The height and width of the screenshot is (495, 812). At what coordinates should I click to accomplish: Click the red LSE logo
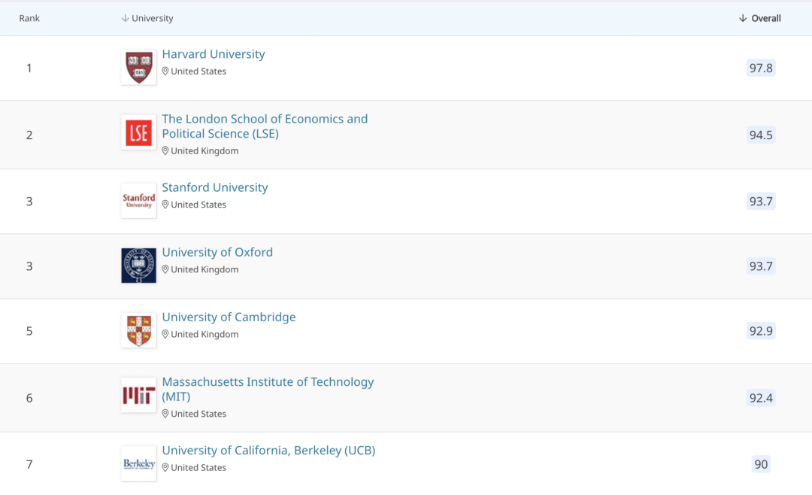pyautogui.click(x=138, y=132)
